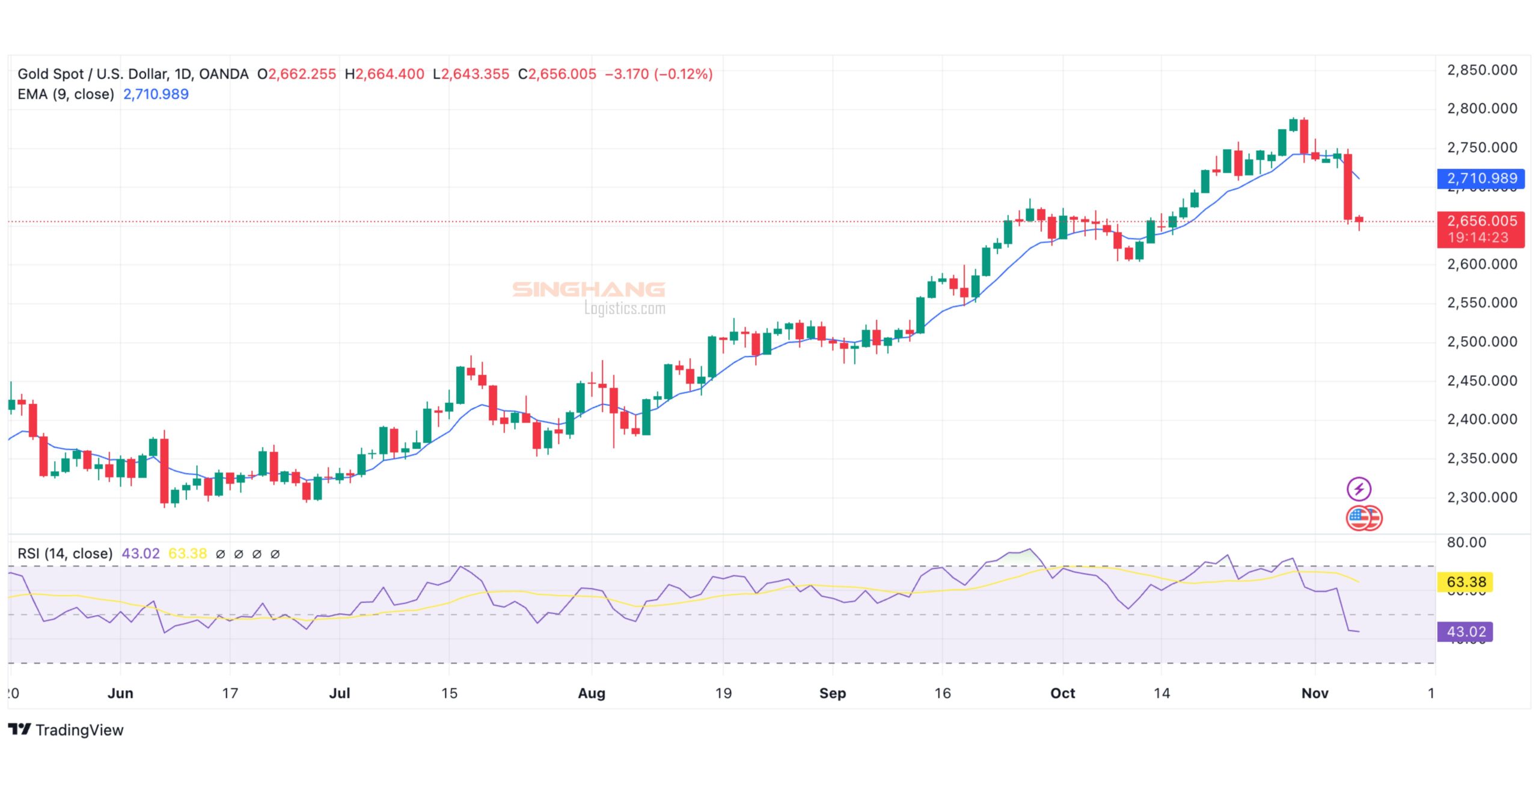The width and height of the screenshot is (1539, 803).
Task: Click the purple 43.02 RSI axis tag
Action: point(1466,632)
